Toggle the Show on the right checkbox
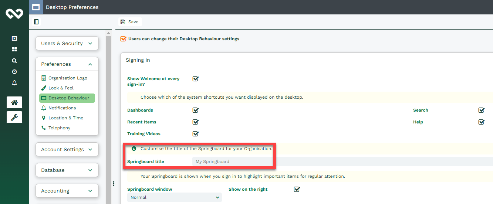 pyautogui.click(x=297, y=189)
